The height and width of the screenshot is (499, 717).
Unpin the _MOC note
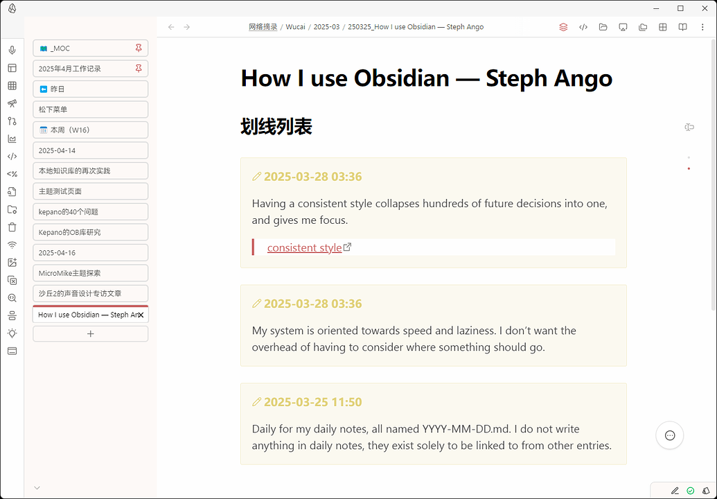click(139, 48)
